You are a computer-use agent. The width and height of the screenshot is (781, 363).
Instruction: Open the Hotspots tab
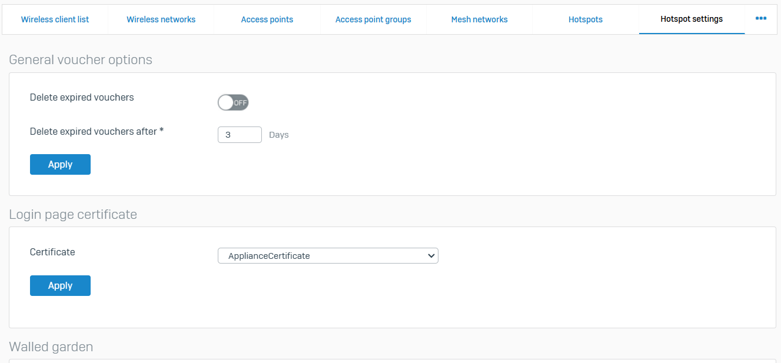[585, 19]
